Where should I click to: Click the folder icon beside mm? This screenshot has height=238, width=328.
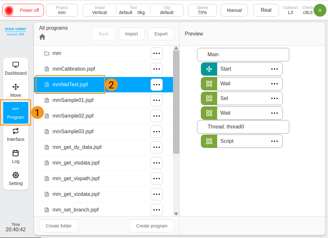[47, 53]
